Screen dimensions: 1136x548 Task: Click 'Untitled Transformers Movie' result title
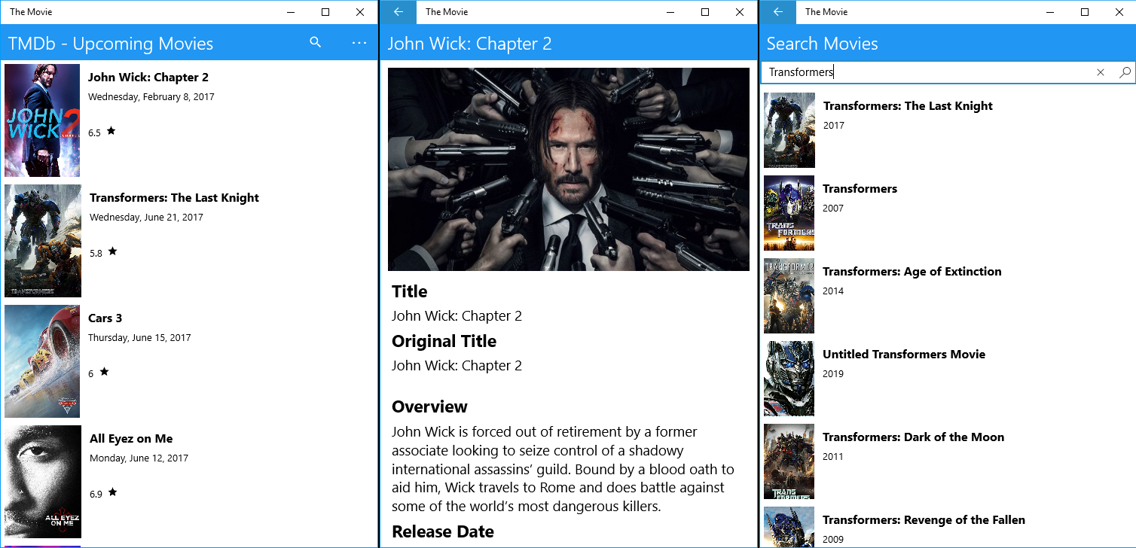click(904, 355)
